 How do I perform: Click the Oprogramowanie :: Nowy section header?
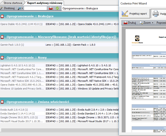pos(59,58)
